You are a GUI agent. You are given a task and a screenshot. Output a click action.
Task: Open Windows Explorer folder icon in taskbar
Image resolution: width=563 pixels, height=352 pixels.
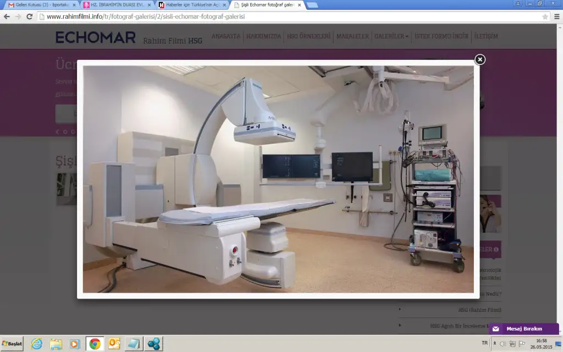tap(56, 344)
